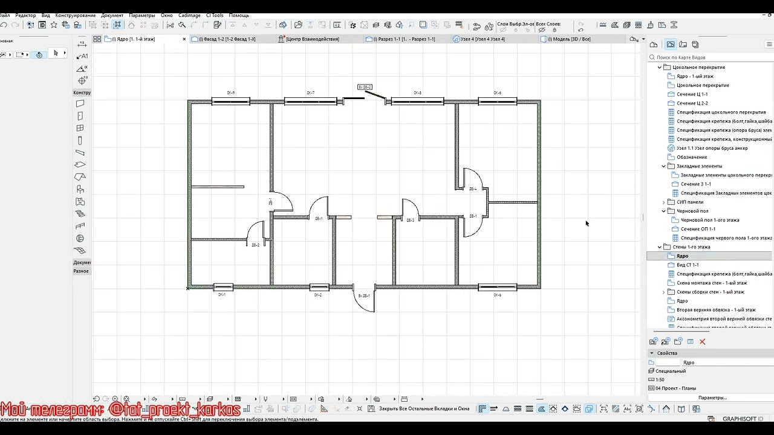
Task: Open the Project Map navigator icon
Action: pyautogui.click(x=654, y=44)
